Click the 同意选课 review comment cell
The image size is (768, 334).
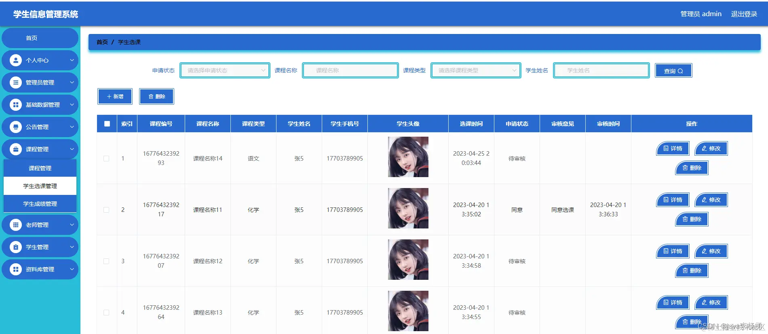point(563,210)
